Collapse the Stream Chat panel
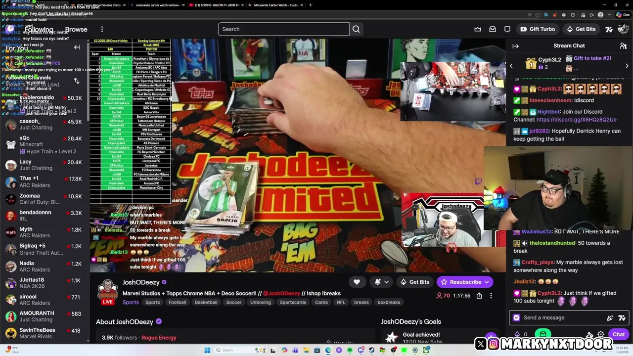Image resolution: width=633 pixels, height=356 pixels. tap(515, 46)
